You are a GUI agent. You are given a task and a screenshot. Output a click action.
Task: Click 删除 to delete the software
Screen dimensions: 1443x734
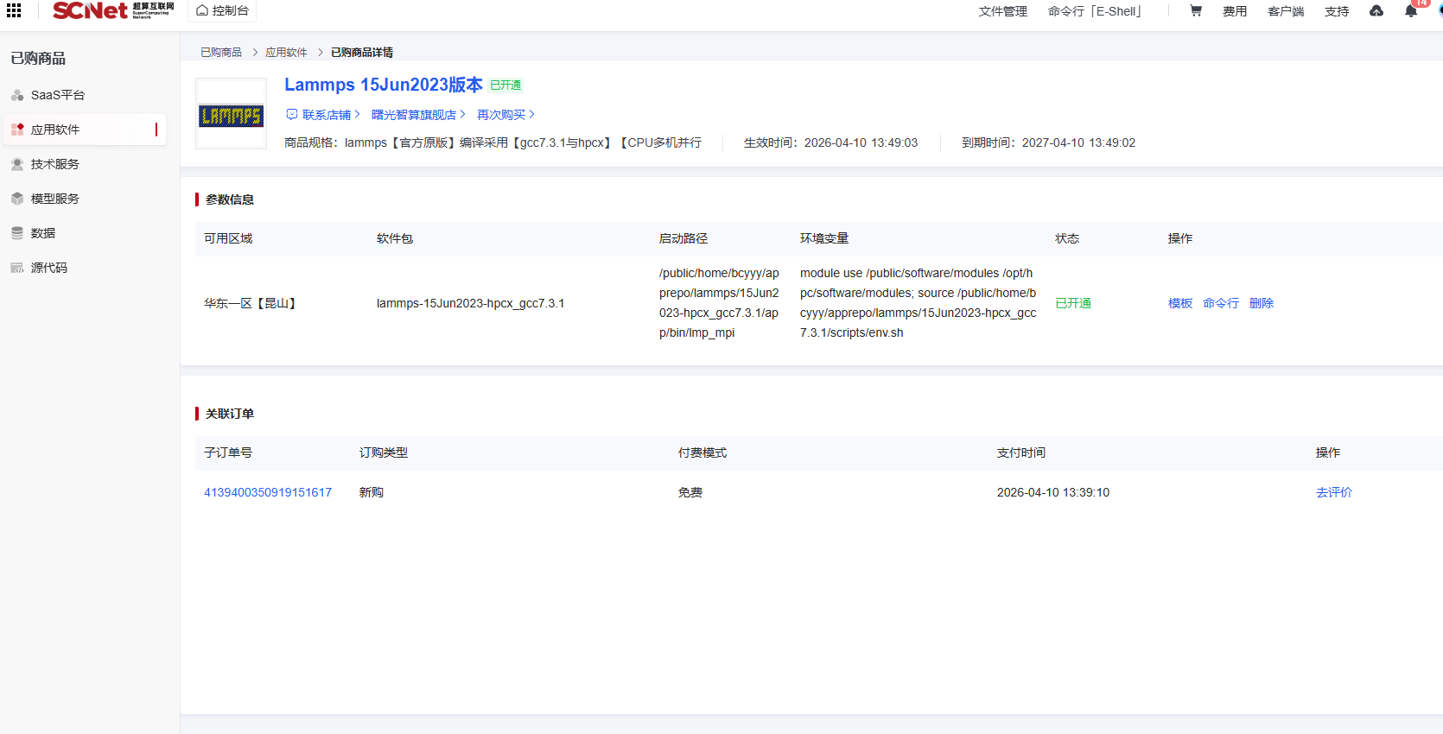(x=1262, y=303)
